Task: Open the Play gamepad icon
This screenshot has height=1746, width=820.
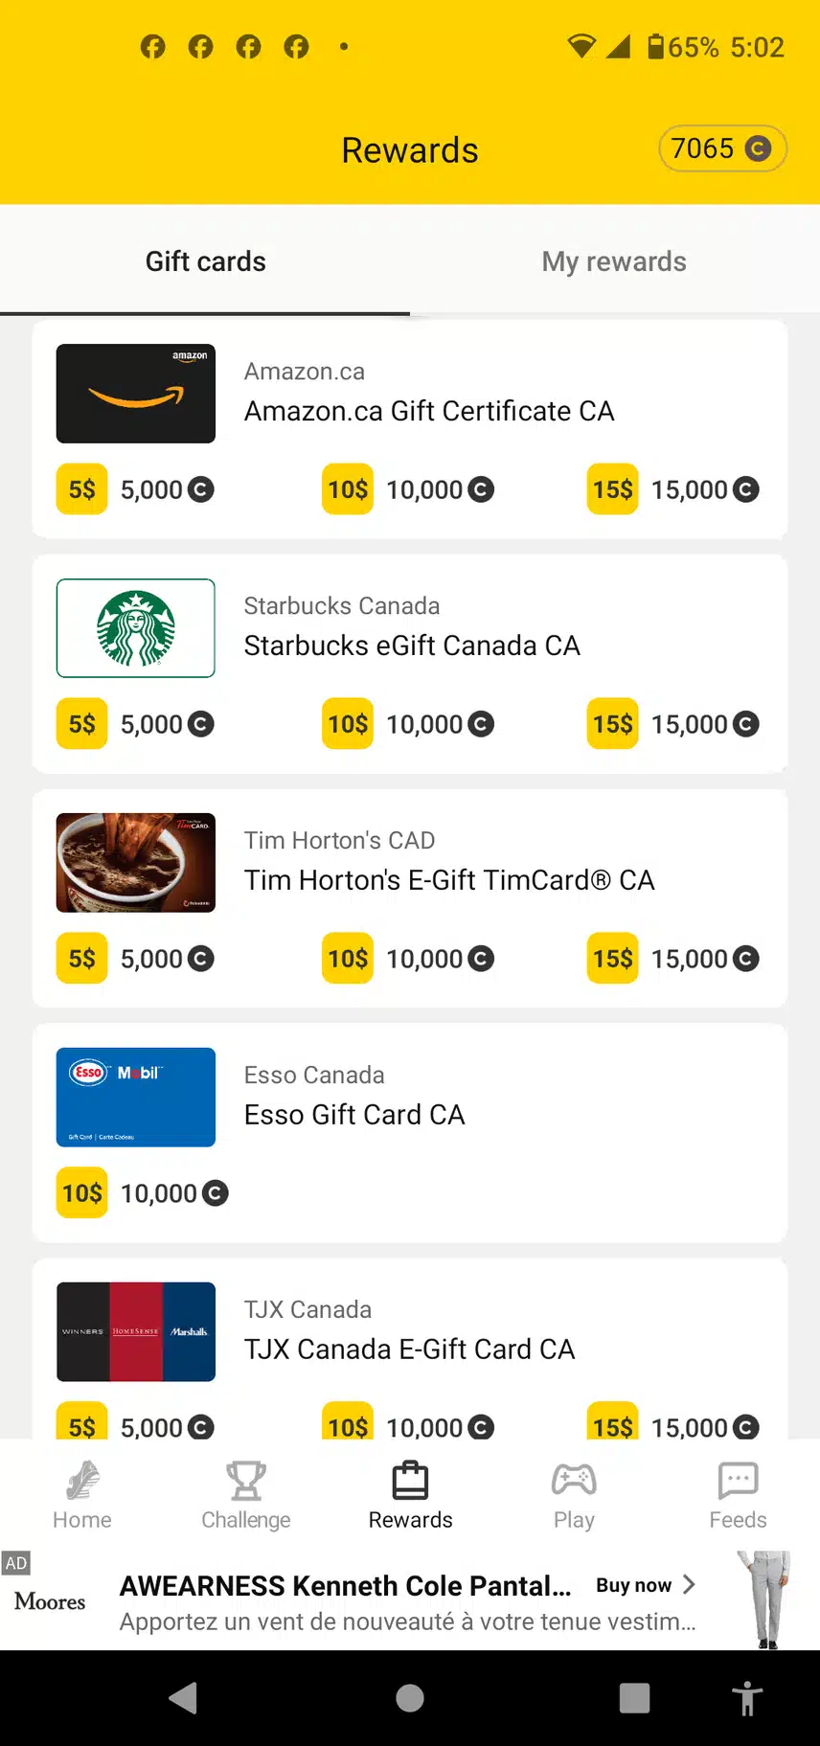Action: (x=574, y=1481)
